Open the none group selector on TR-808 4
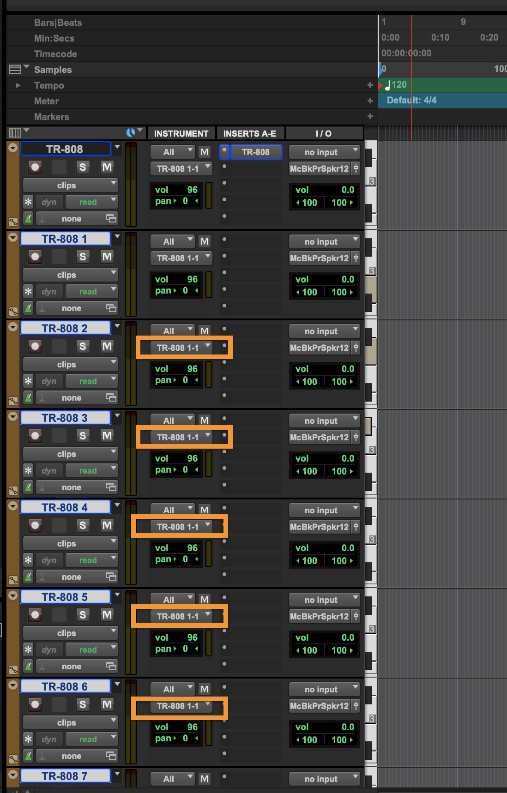This screenshot has height=793, width=507. coord(77,577)
